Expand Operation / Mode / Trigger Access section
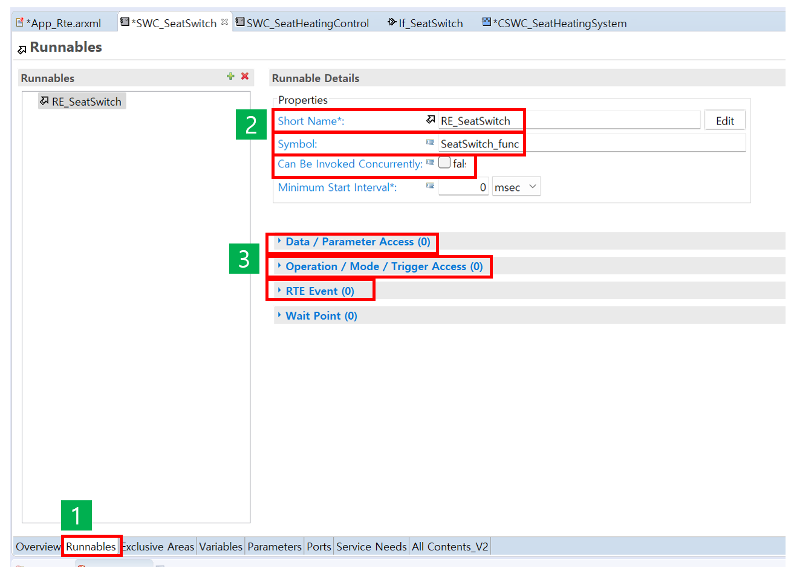794x574 pixels. click(x=383, y=267)
